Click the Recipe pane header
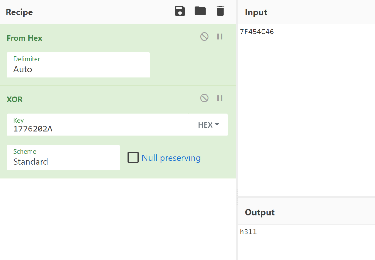375x260 pixels. pos(19,12)
